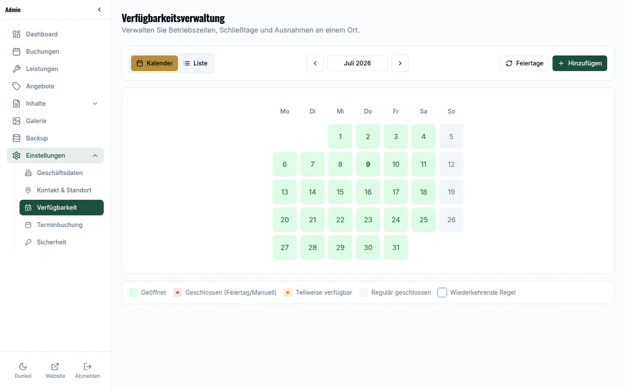Pick Sunday July 5 in the calendar

451,136
